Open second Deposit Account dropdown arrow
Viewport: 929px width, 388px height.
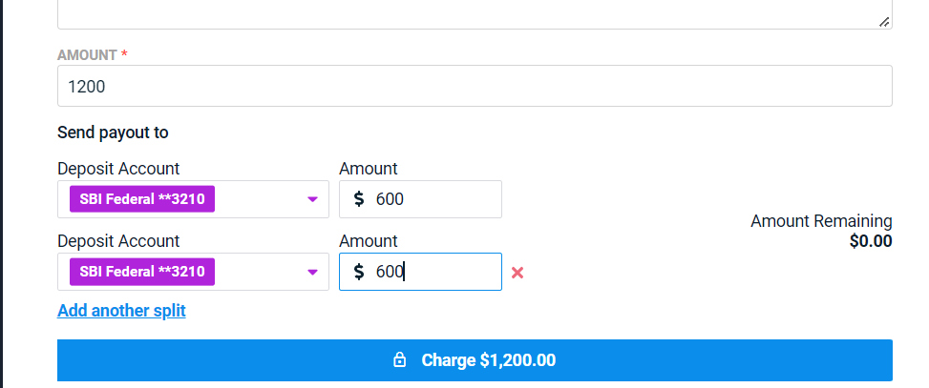(x=313, y=273)
